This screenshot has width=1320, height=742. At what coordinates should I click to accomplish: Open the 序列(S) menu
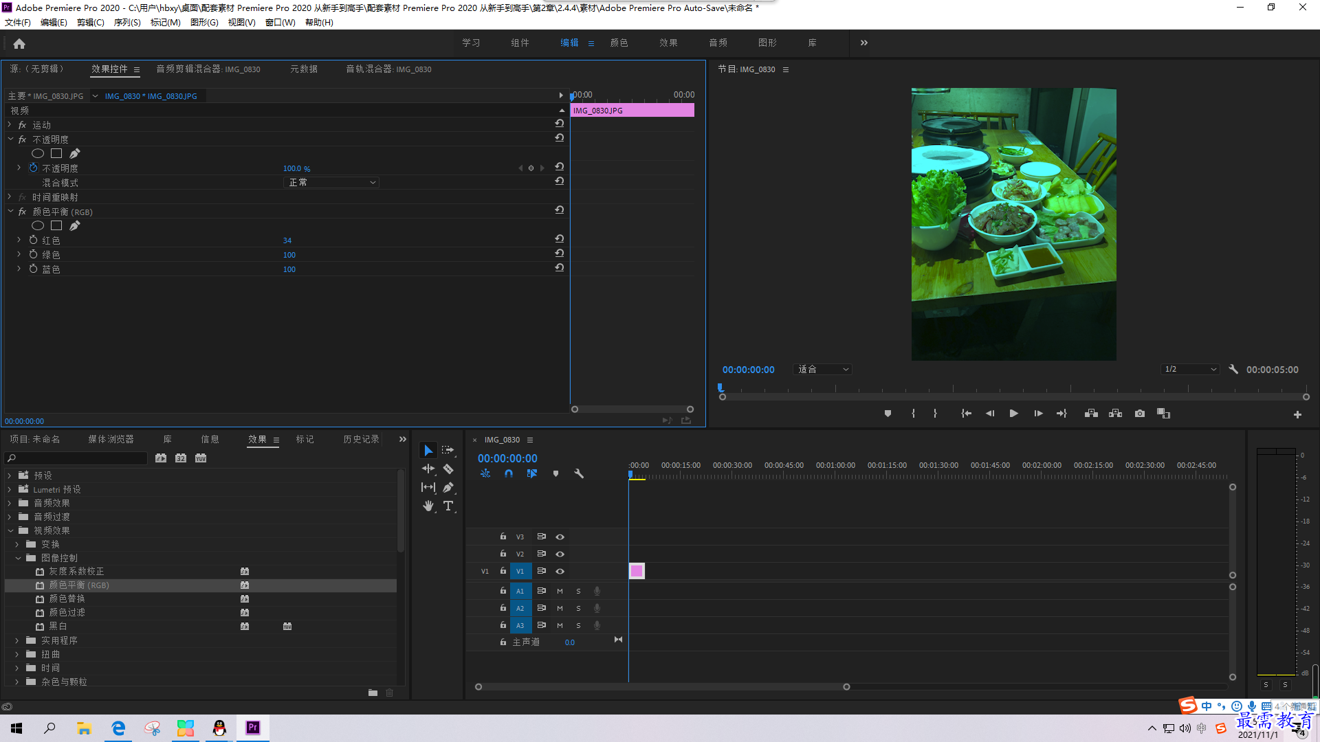point(127,23)
